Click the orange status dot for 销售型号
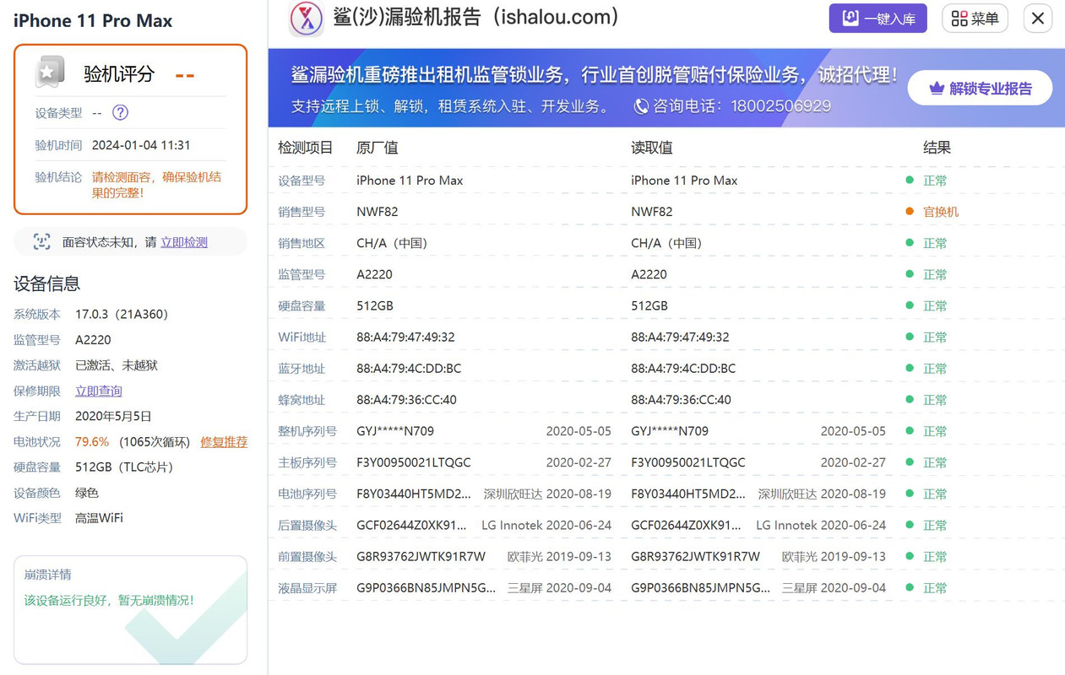 point(910,211)
